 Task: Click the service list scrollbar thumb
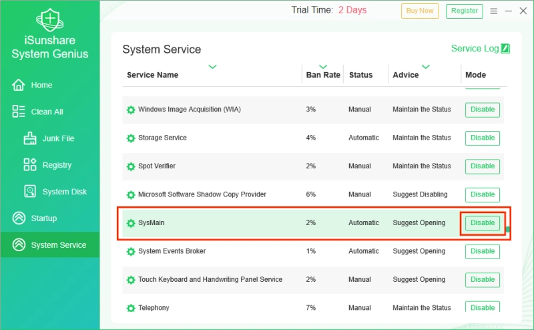tap(508, 229)
